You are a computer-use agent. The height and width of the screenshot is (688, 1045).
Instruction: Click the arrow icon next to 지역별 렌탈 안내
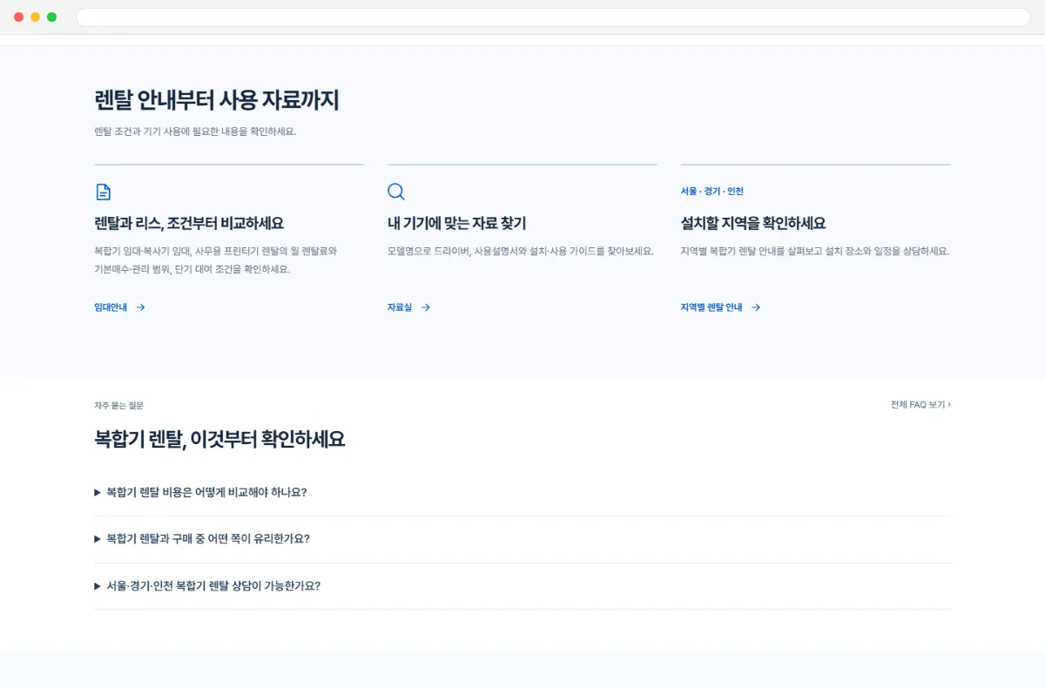point(755,307)
